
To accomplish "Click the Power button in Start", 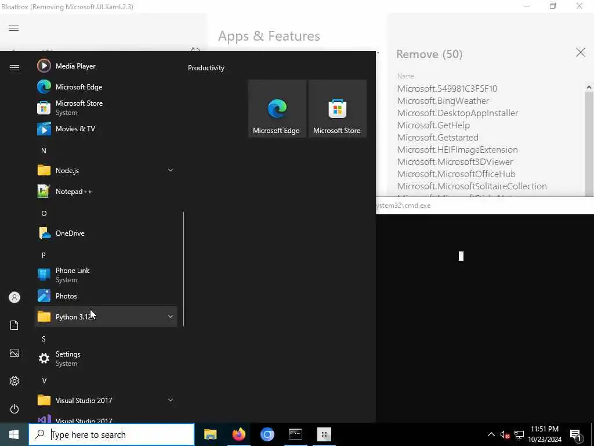I will click(15, 409).
